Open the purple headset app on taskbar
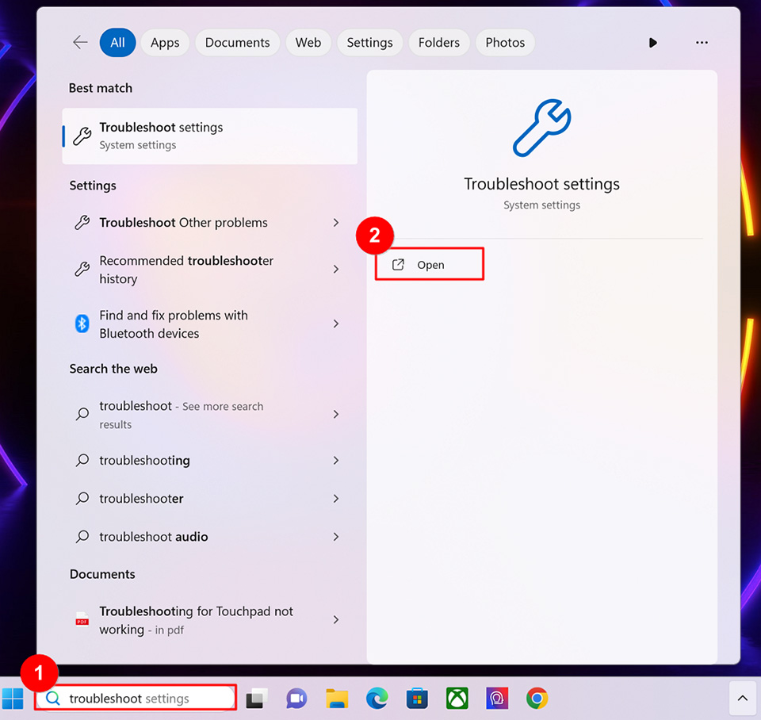Viewport: 761px width, 720px height. (x=497, y=699)
